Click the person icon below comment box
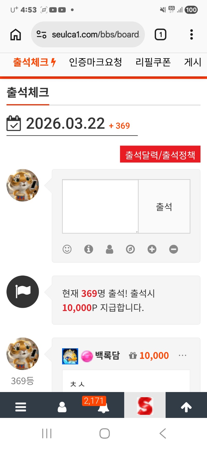 109,249
